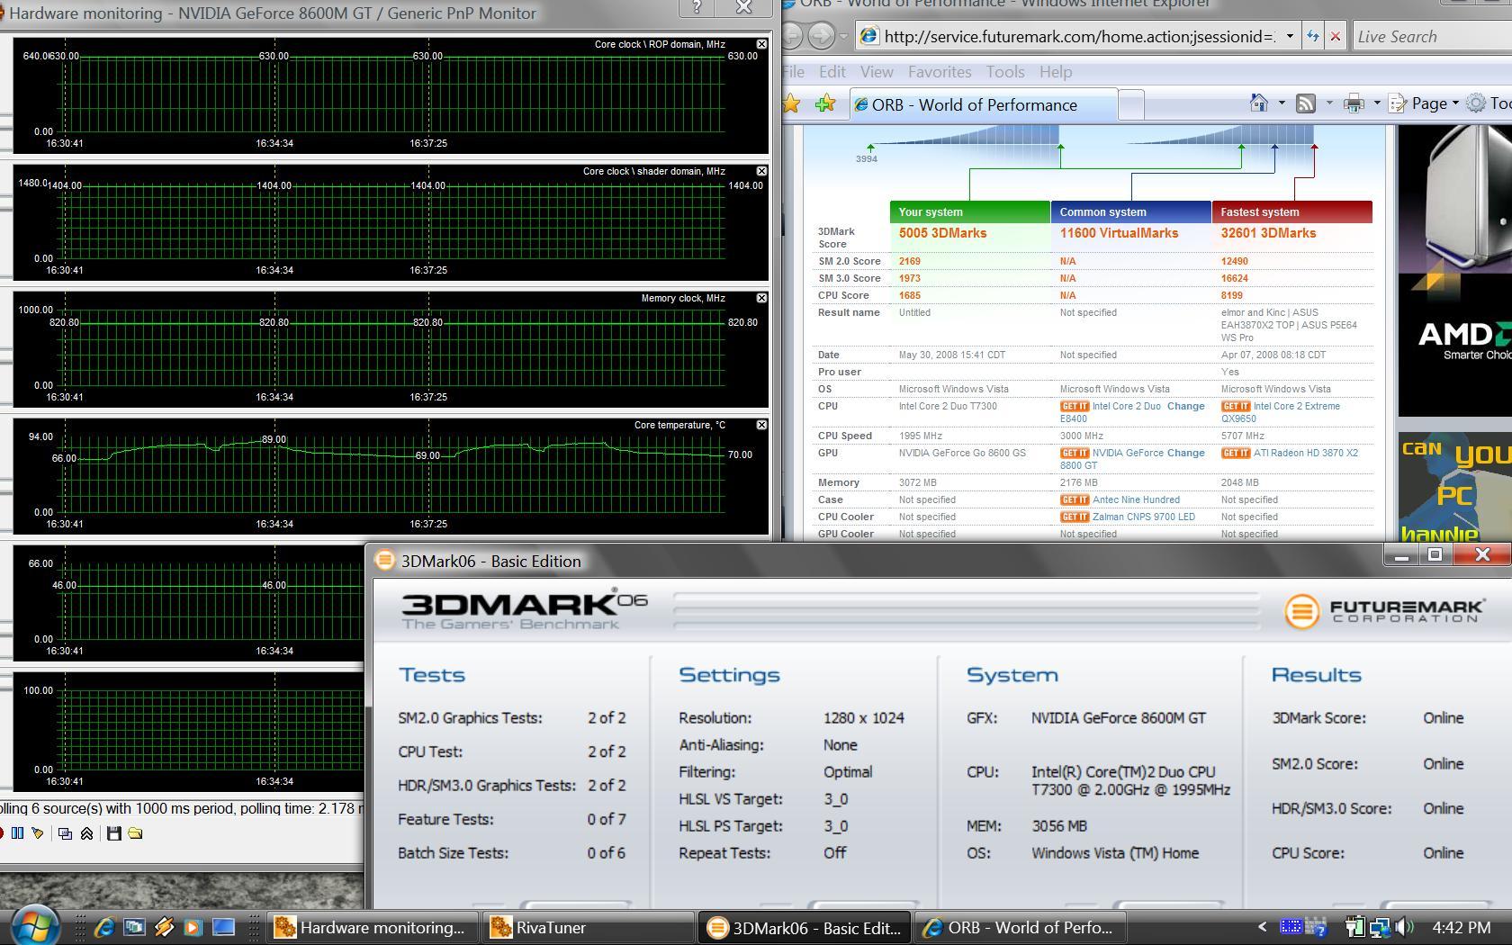Click the Print icon in IE toolbar

click(x=1354, y=103)
